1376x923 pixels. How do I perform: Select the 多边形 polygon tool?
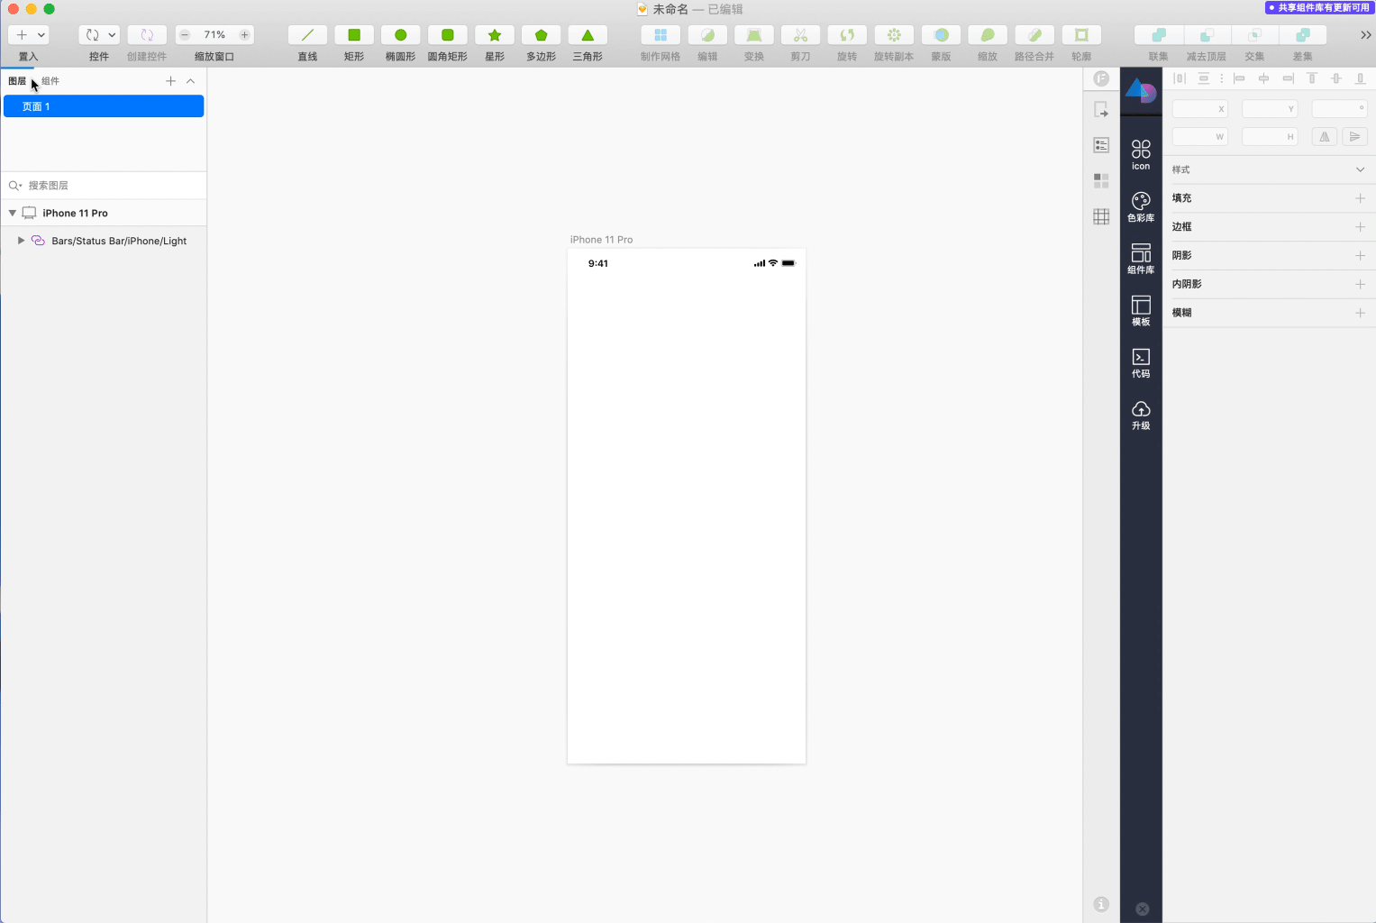click(x=542, y=35)
